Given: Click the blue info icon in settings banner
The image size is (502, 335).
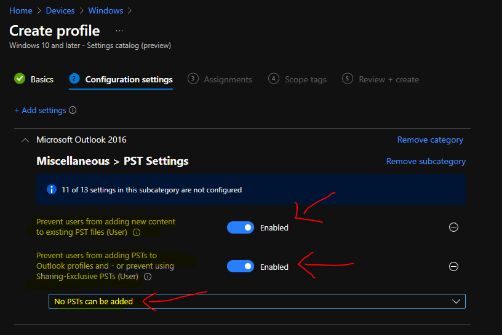Looking at the screenshot, I should (52, 189).
